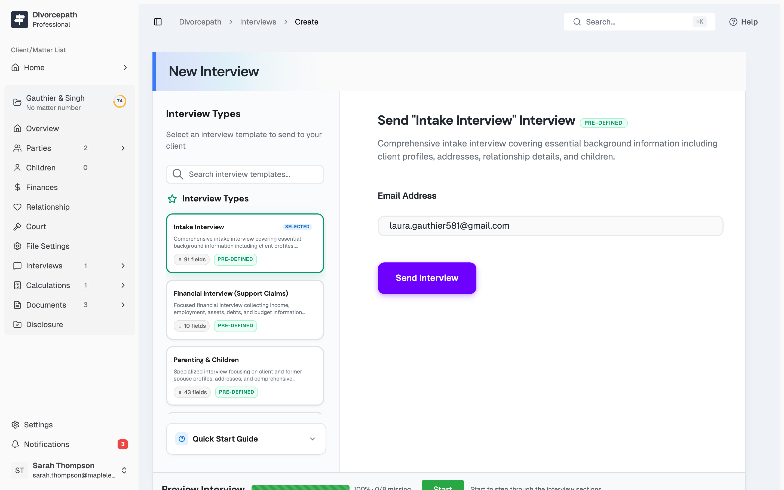The height and width of the screenshot is (490, 784).
Task: Open Calculations via the calculator icon
Action: coord(17,285)
